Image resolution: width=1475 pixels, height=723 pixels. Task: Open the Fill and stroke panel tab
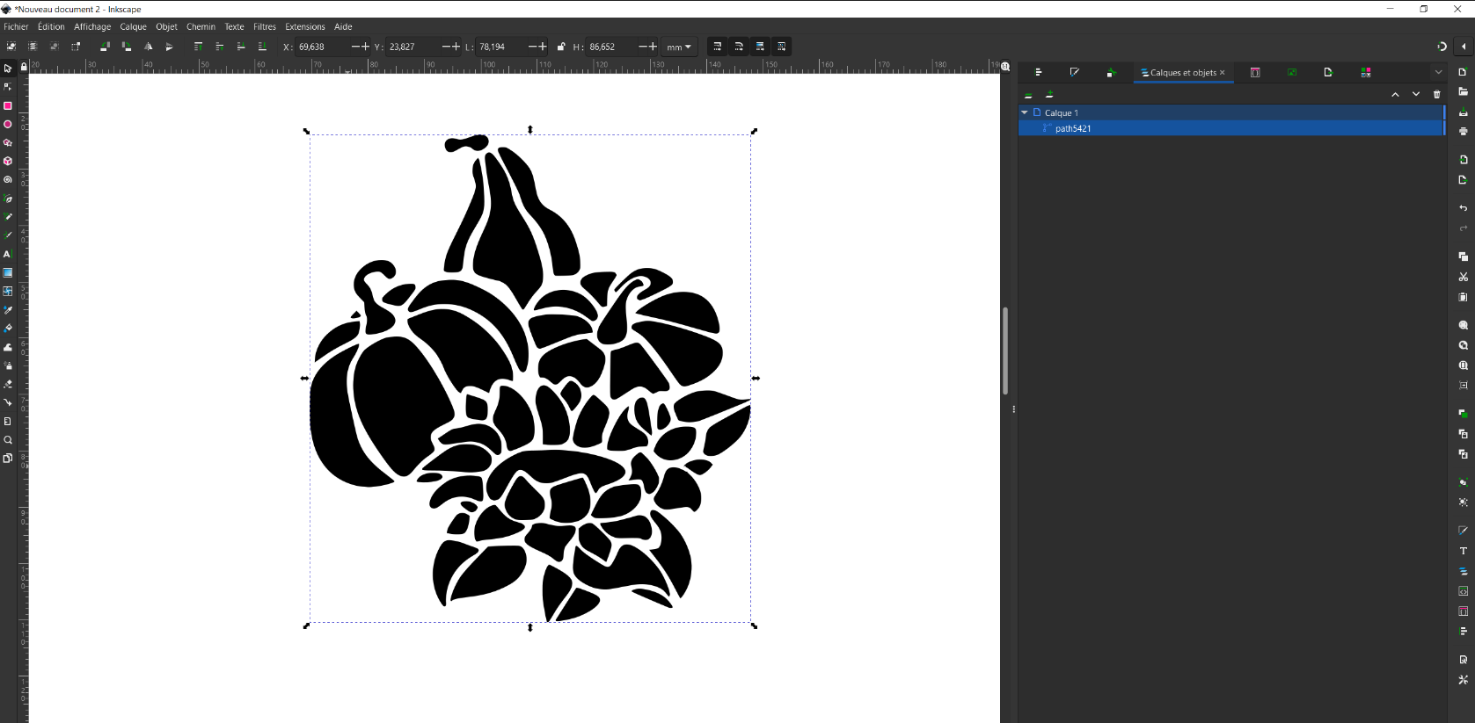pyautogui.click(x=1074, y=73)
